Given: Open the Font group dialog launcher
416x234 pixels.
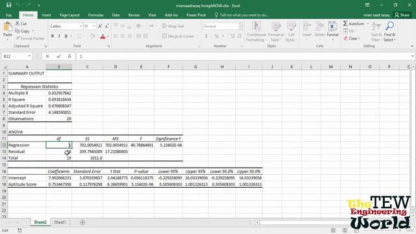Looking at the screenshot, I should pos(109,46).
